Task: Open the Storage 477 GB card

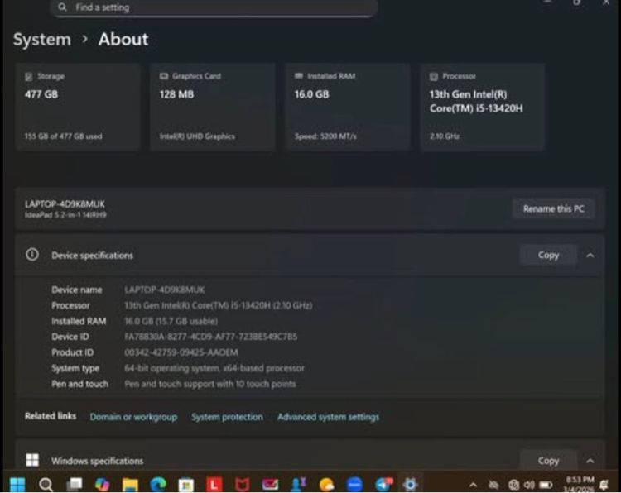Action: pyautogui.click(x=78, y=107)
